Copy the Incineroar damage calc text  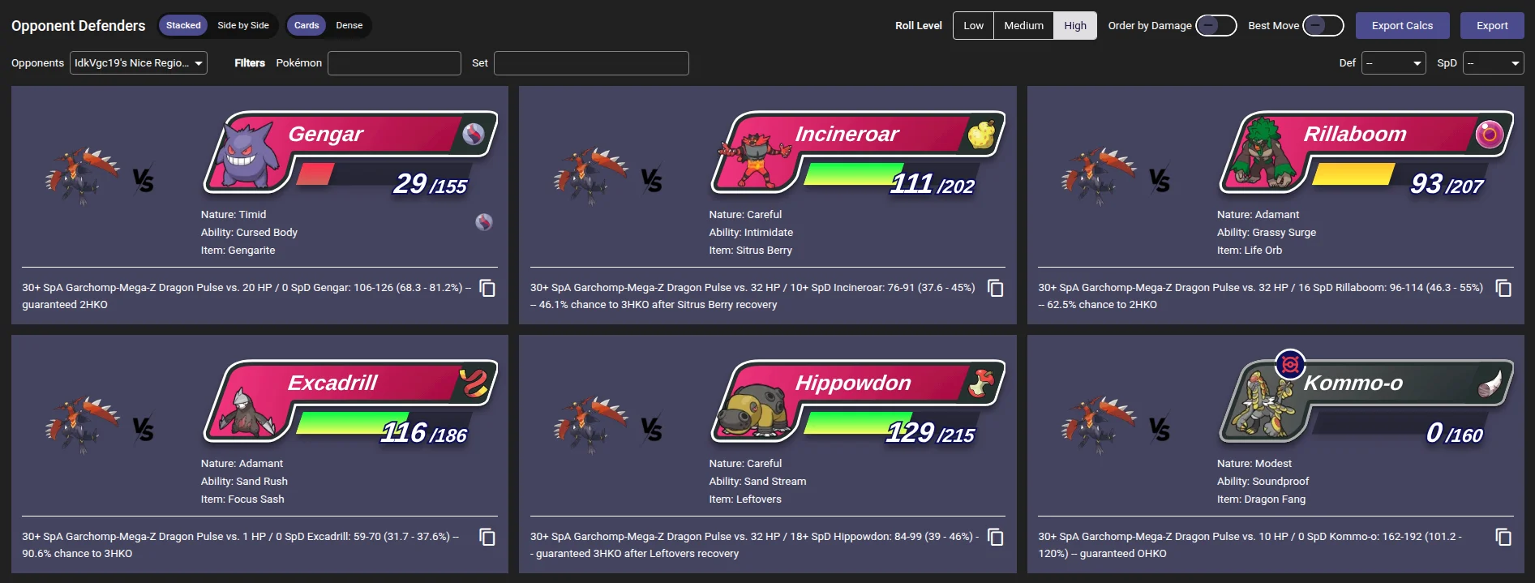(996, 288)
